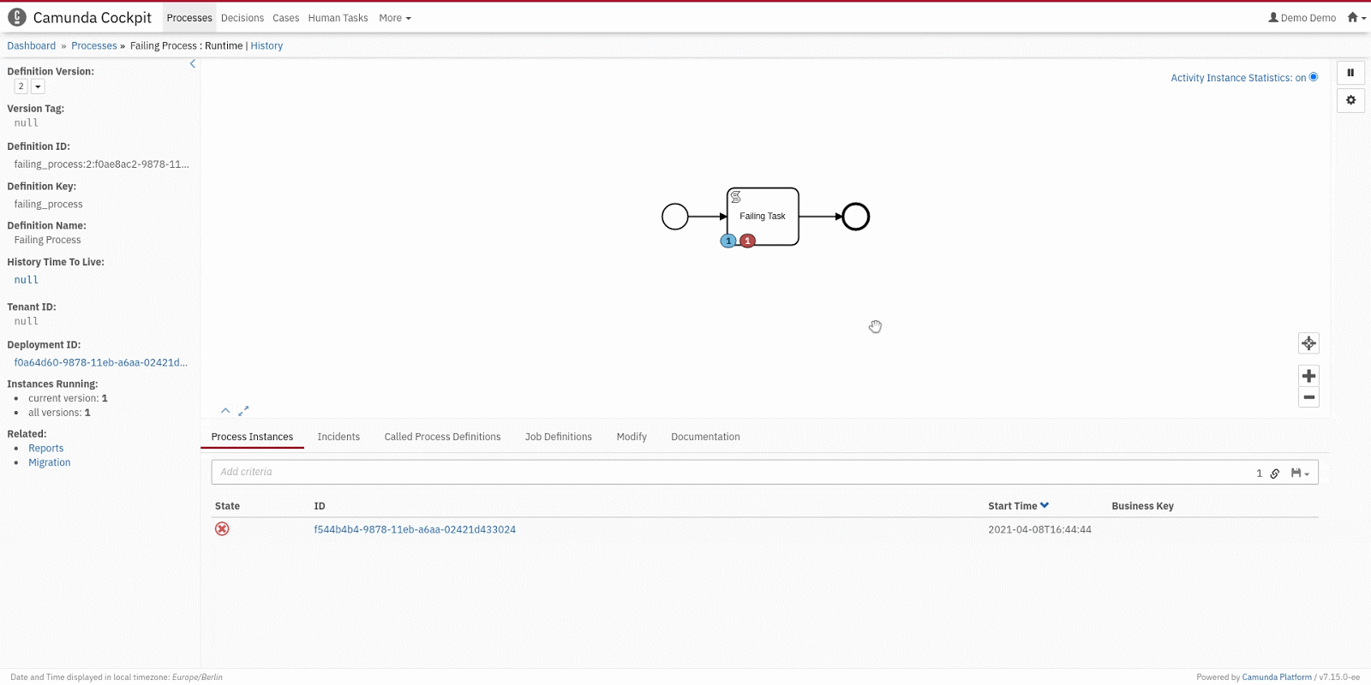Collapse the diagram panel with up chevron
This screenshot has width=1371, height=685.
(225, 411)
